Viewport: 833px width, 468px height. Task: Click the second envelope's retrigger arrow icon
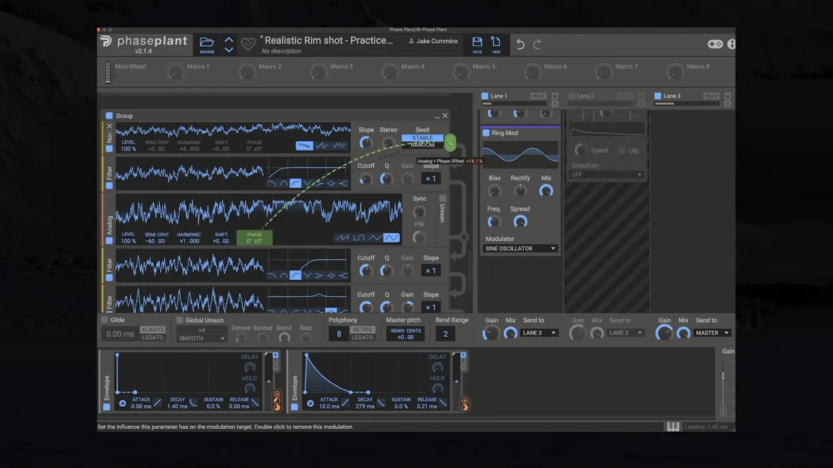pos(310,404)
